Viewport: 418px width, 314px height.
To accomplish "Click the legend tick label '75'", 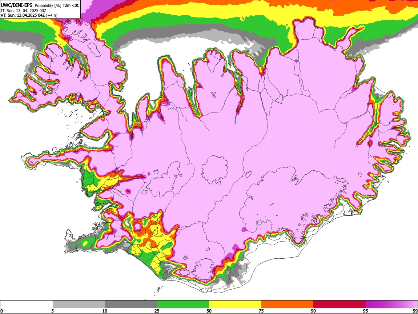I will pos(261,311).
